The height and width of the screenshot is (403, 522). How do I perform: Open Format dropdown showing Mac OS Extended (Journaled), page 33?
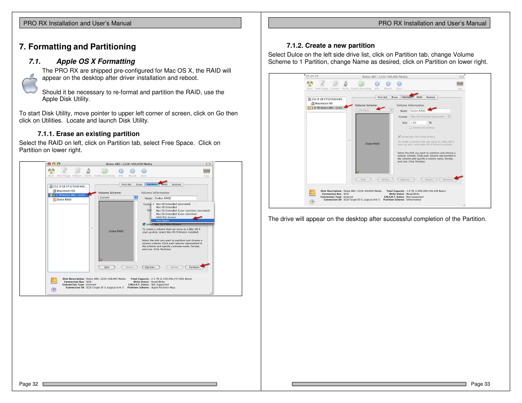tap(430, 117)
